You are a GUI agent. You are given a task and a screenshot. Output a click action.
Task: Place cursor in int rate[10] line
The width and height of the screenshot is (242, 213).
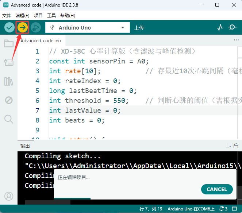pos(75,71)
